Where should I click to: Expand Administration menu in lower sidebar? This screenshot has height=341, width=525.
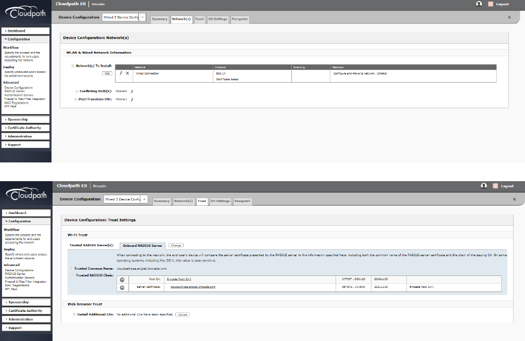click(x=26, y=319)
